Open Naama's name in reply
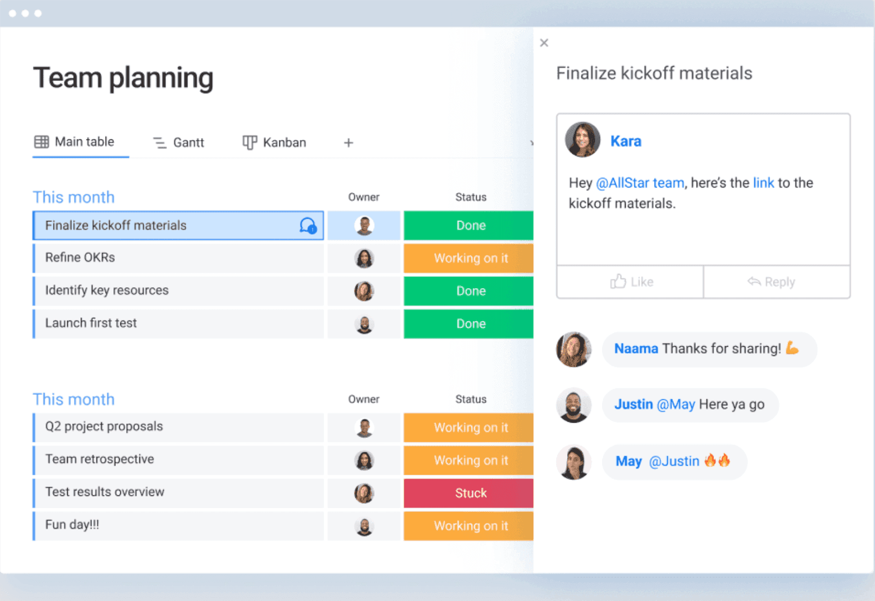The height and width of the screenshot is (601, 875). 636,348
